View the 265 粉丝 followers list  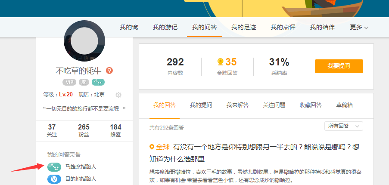coord(84,130)
